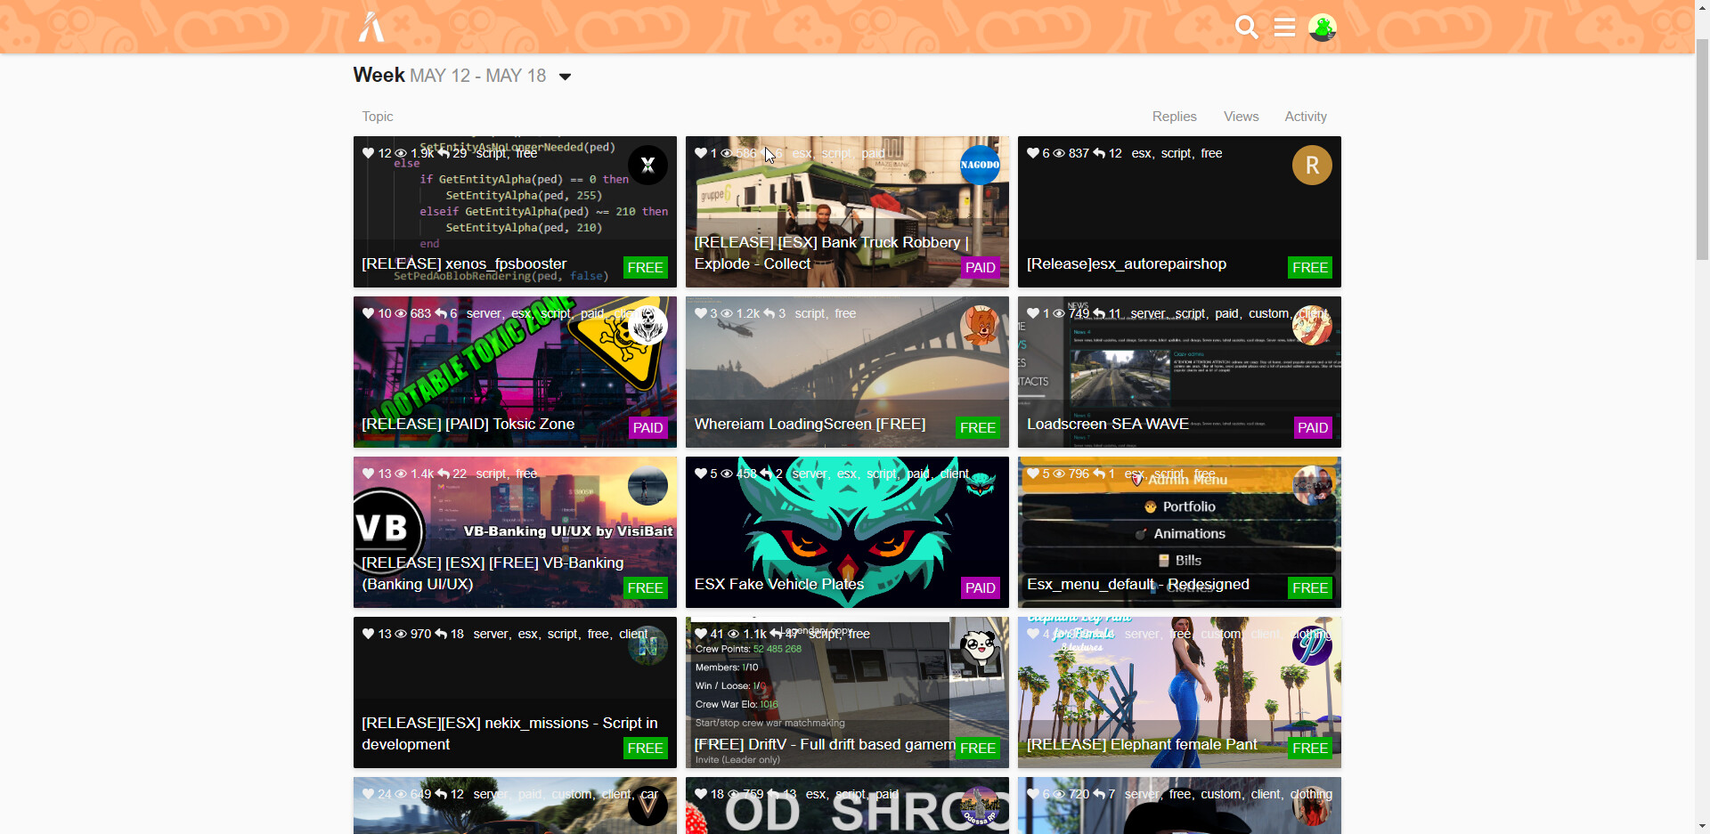Viewport: 1710px width, 834px height.
Task: Click the NAGODO avatar on Bank Truck card
Action: 980,165
